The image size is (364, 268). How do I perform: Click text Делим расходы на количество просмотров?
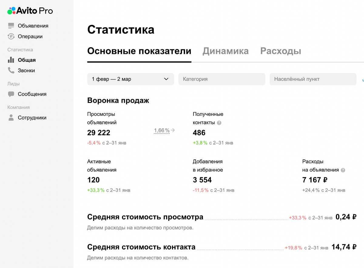coord(140,228)
